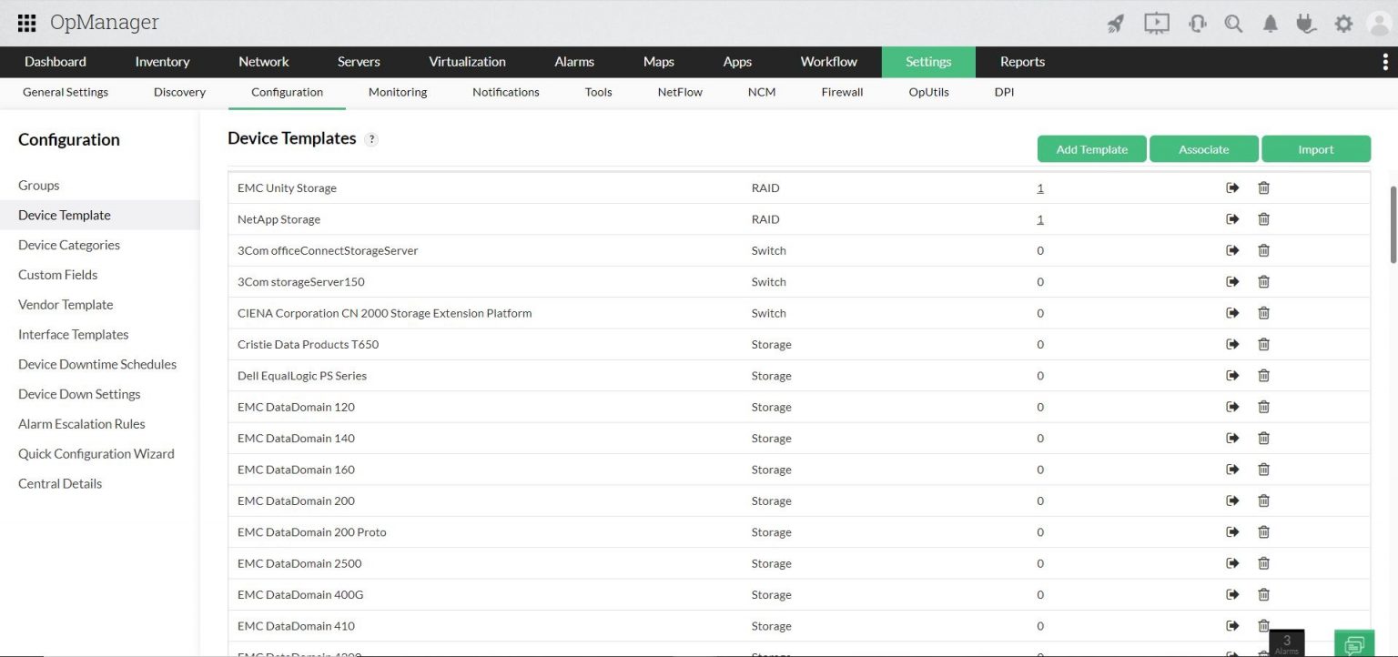Screen dimensions: 1398x657
Task: Export the EMC Unity Storage template
Action: pyautogui.click(x=1232, y=187)
